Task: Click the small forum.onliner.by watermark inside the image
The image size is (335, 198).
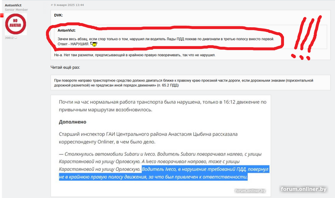Action: (x=250, y=190)
